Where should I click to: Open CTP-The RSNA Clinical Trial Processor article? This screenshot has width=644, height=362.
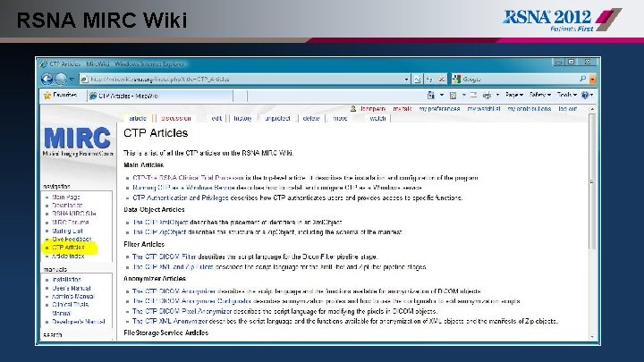pos(188,178)
